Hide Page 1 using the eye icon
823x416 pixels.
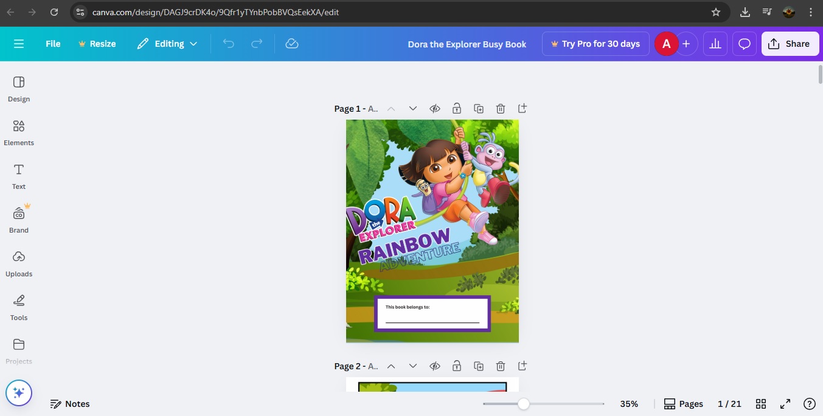click(435, 109)
